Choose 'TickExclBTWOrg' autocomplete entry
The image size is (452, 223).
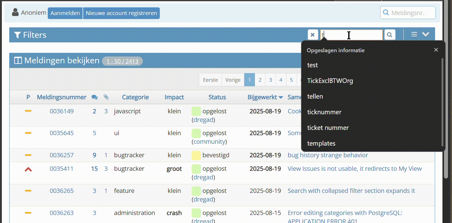[x=330, y=81]
